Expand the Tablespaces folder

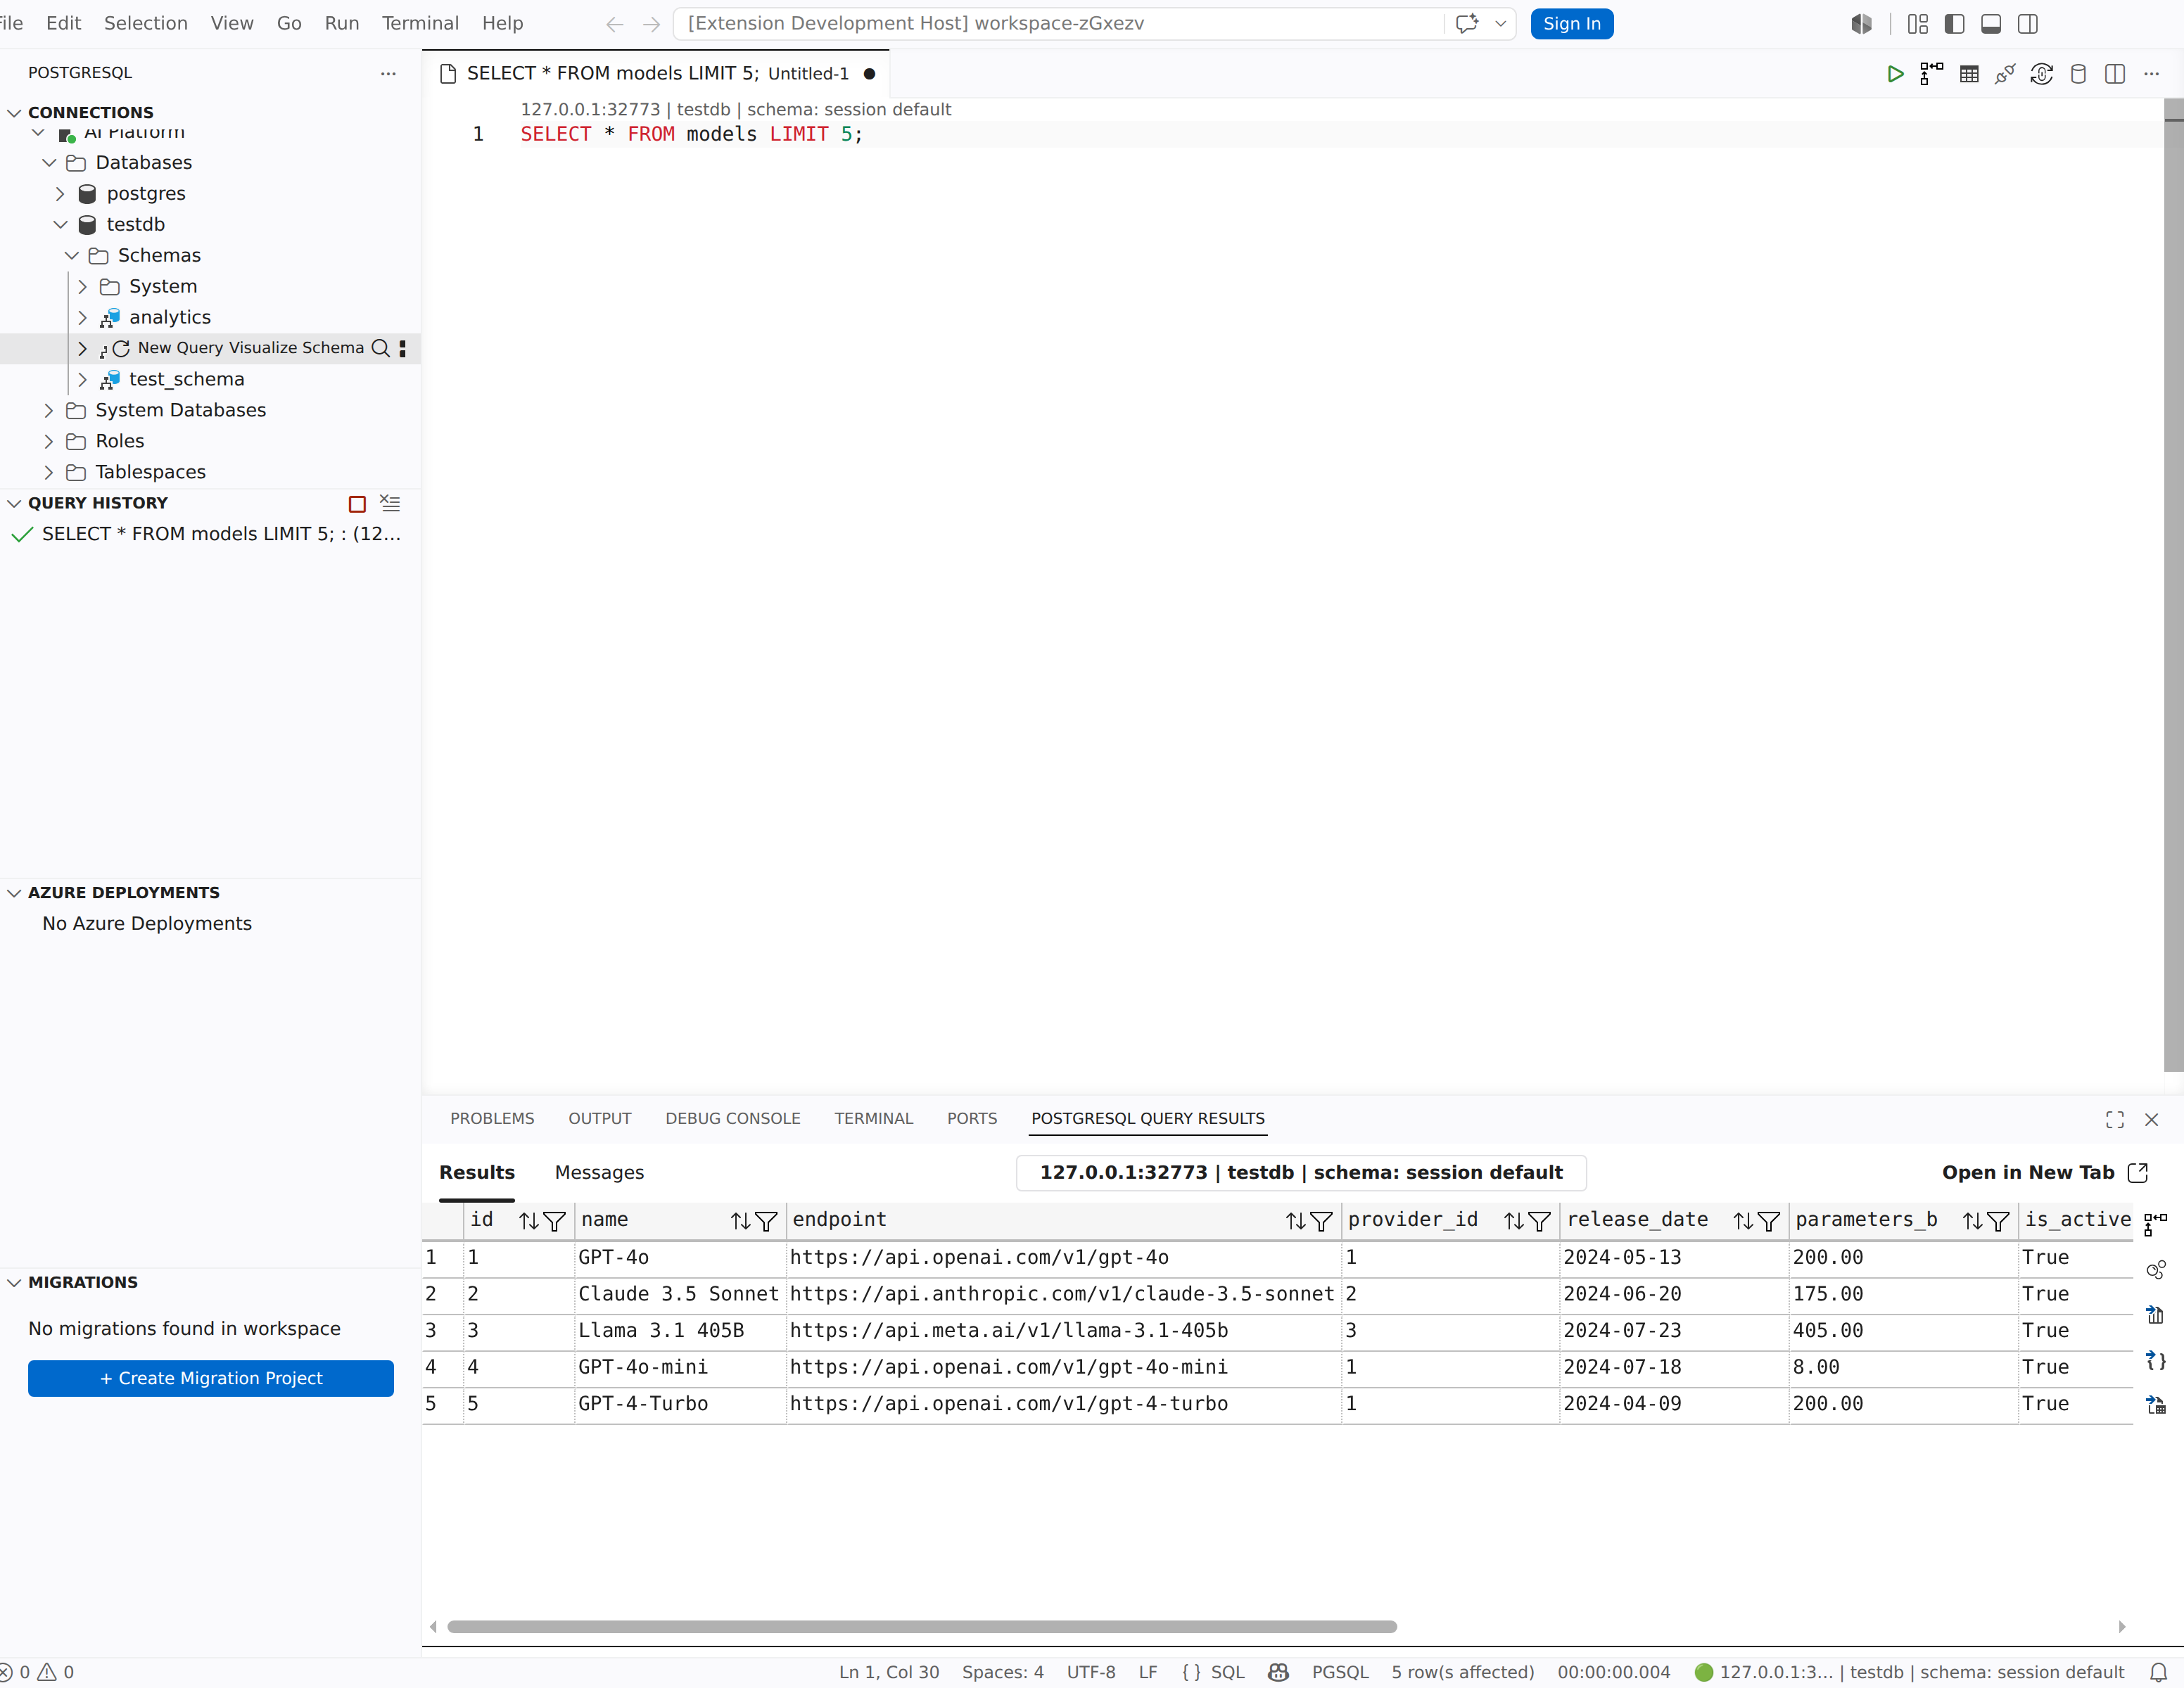pyautogui.click(x=49, y=473)
